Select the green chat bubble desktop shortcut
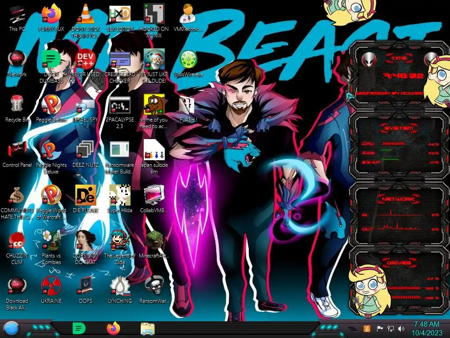 pos(51,59)
